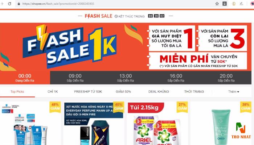Click the yellow circular extension icon

pos(234,4)
